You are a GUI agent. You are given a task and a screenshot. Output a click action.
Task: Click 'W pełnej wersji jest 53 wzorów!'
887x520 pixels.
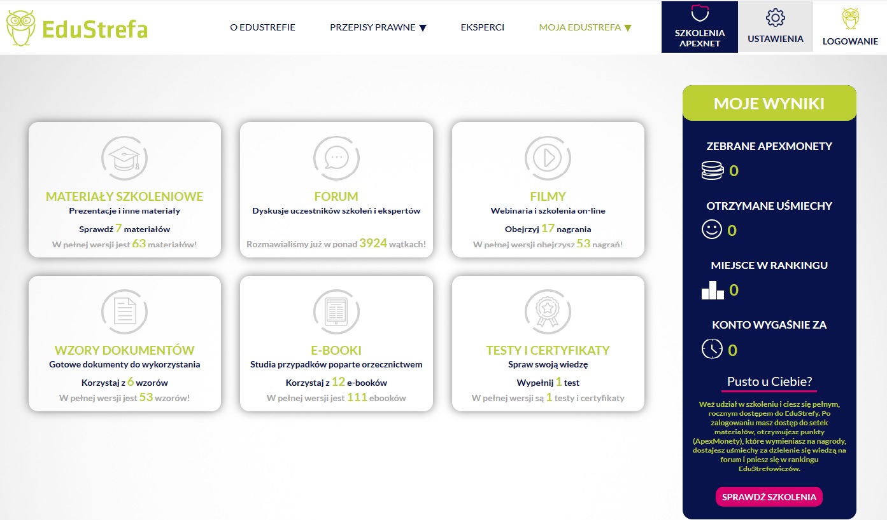point(125,398)
